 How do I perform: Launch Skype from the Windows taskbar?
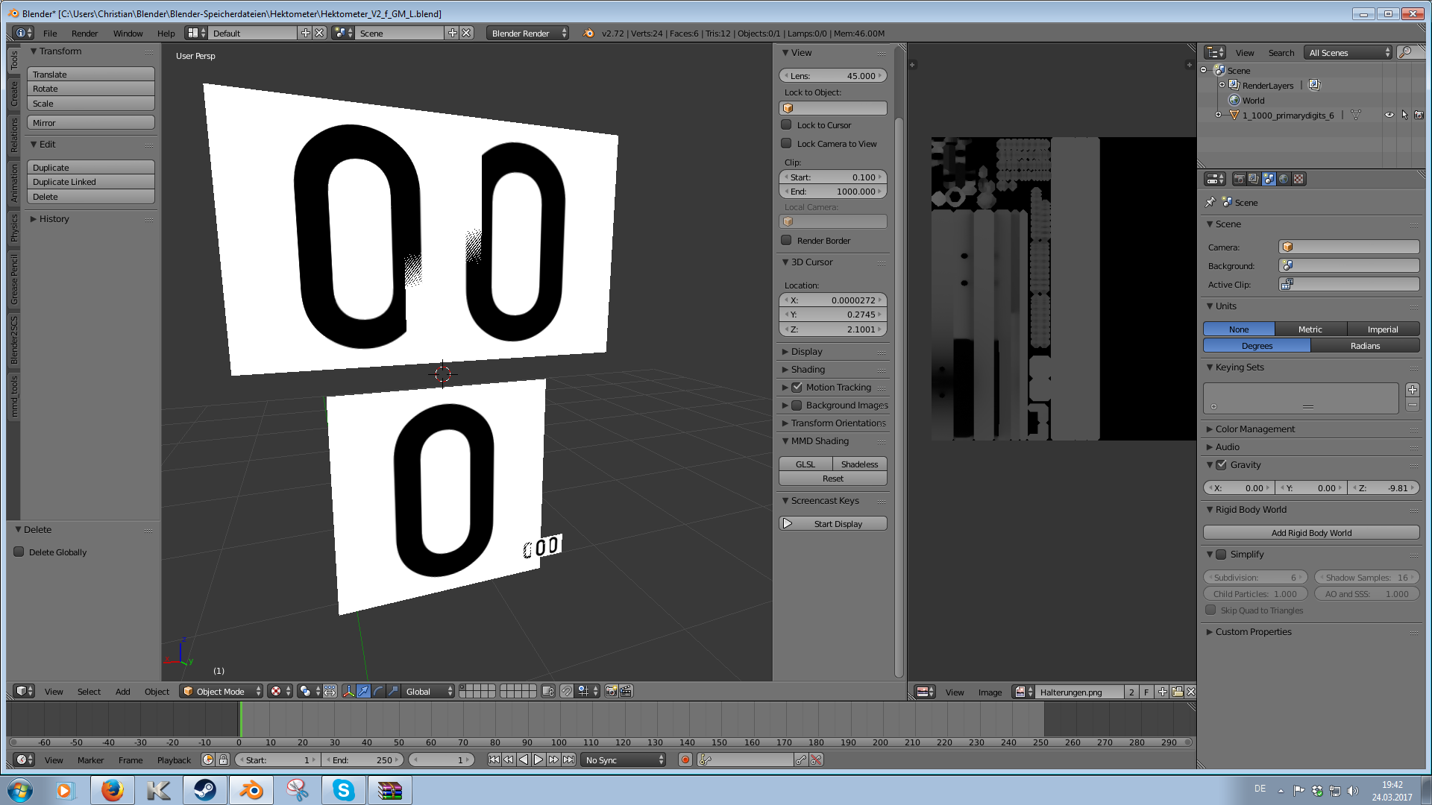(343, 790)
